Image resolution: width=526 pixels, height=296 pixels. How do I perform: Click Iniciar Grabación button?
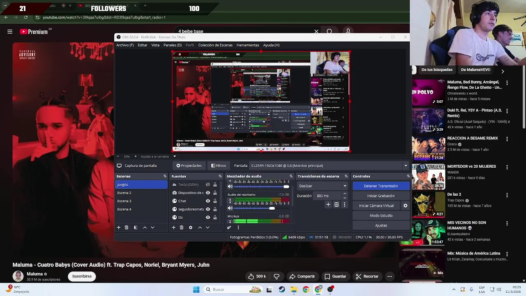point(381,196)
